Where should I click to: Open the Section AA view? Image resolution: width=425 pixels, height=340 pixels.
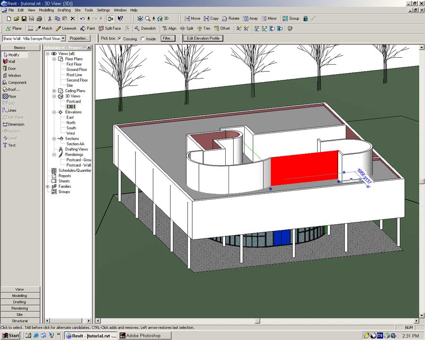(76, 144)
